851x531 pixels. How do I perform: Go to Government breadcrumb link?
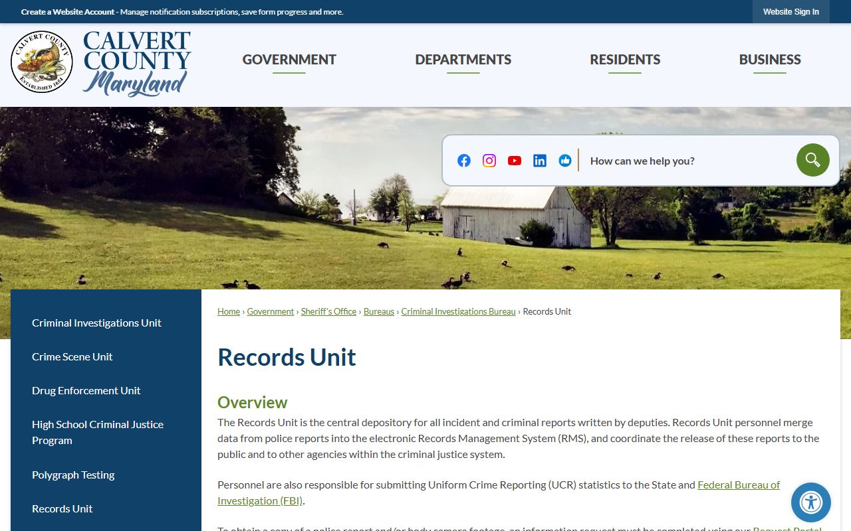(x=271, y=311)
